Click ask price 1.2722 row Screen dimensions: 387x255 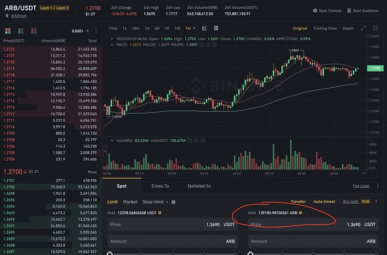[51, 49]
